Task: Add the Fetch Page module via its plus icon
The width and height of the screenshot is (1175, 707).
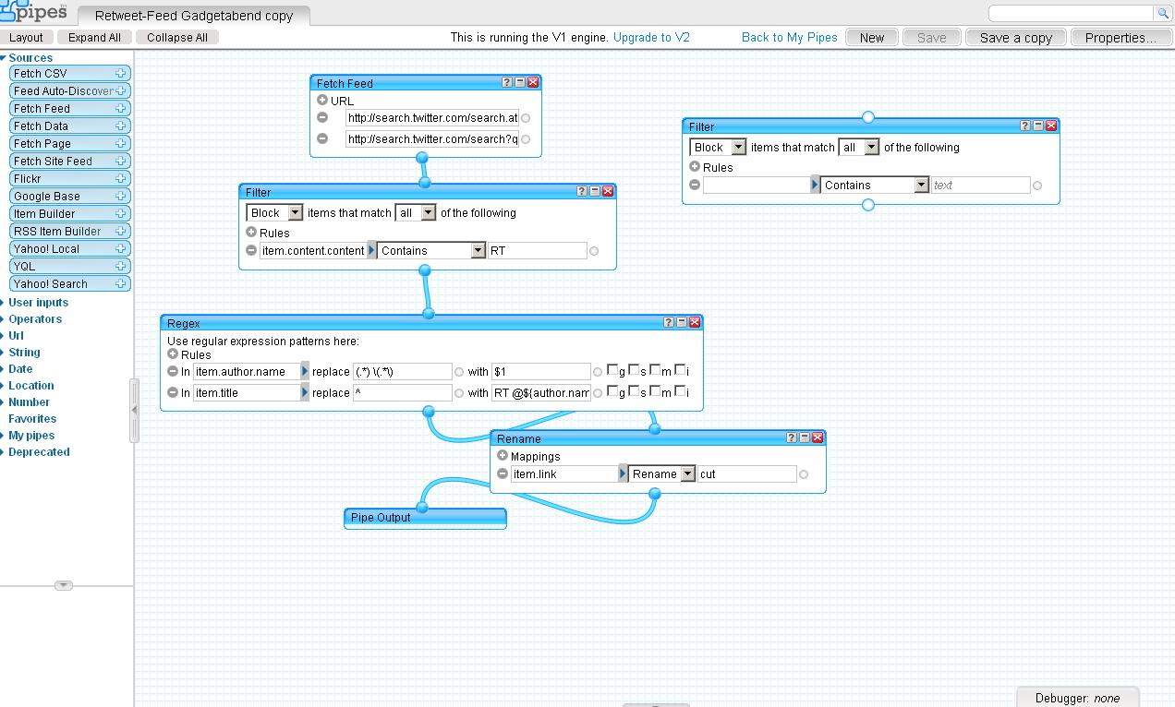Action: click(x=120, y=144)
